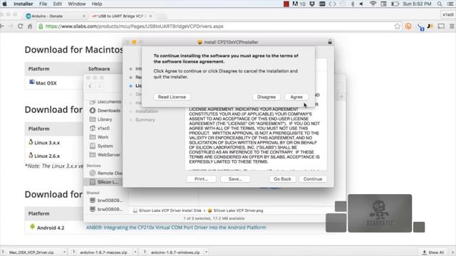456x256 pixels.
Task: Expand options for arduino-1.6.7-windows.zip download
Action: click(x=206, y=252)
